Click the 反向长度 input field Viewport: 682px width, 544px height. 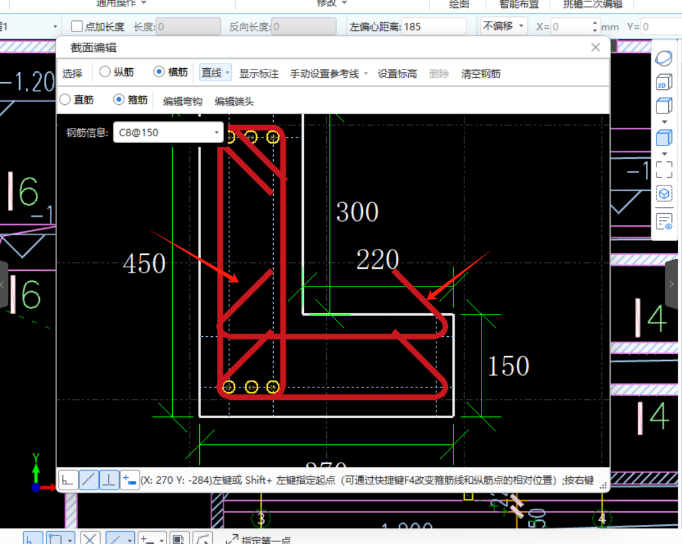(303, 27)
